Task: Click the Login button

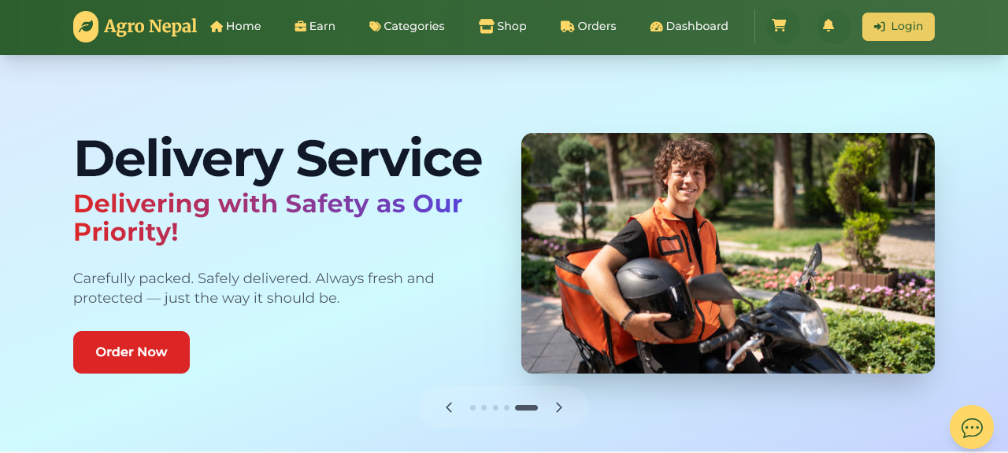Action: pos(899,27)
